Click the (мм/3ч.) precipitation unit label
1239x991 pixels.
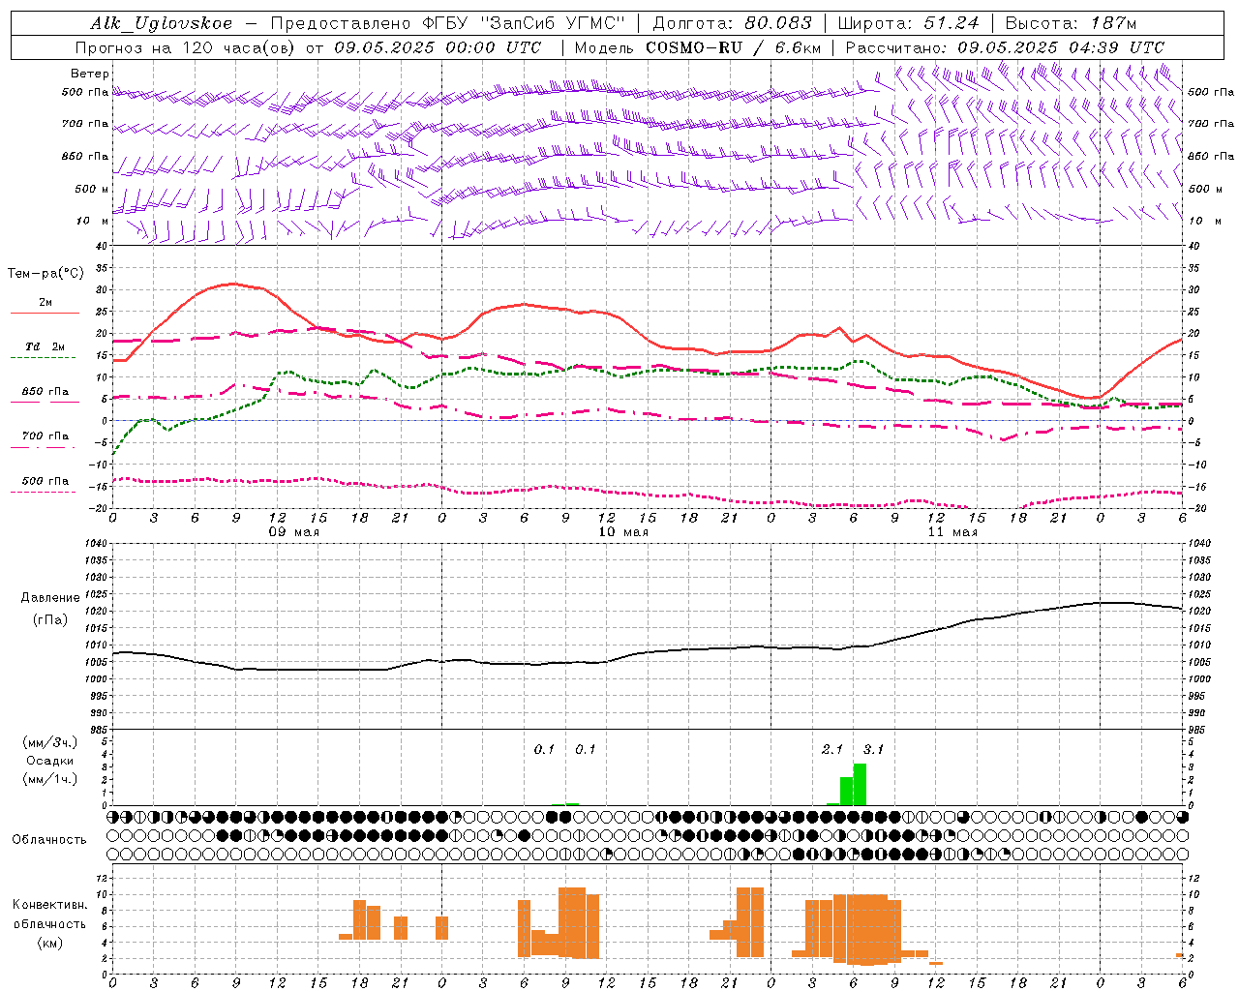49,742
